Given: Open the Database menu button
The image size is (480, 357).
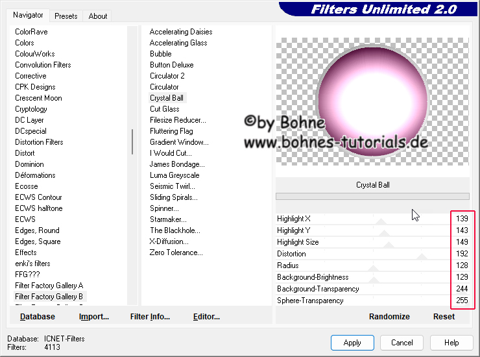Looking at the screenshot, I should 38,317.
